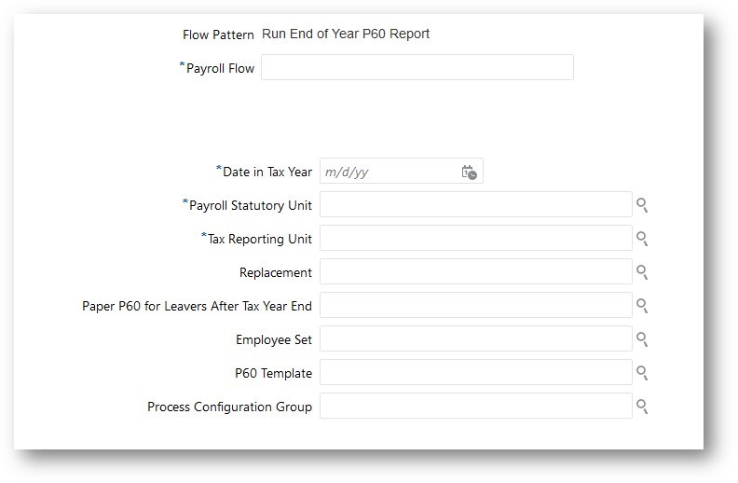The image size is (738, 483).
Task: Click the Payroll Flow text field
Action: 417,67
